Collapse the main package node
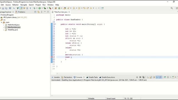This screenshot has height=100, width=178. [x=2, y=22]
